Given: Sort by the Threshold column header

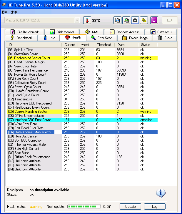Looking at the screenshot, I should 104,45.
